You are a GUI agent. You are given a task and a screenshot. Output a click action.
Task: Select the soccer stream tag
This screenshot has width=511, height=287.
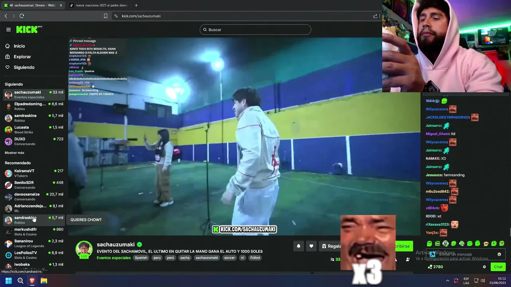pos(230,258)
